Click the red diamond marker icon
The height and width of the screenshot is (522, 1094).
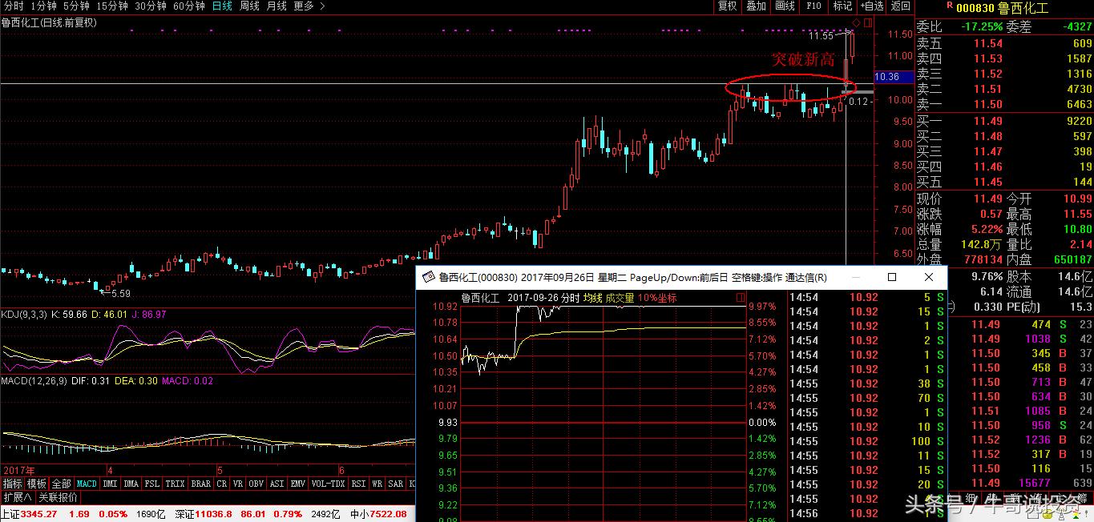click(856, 23)
